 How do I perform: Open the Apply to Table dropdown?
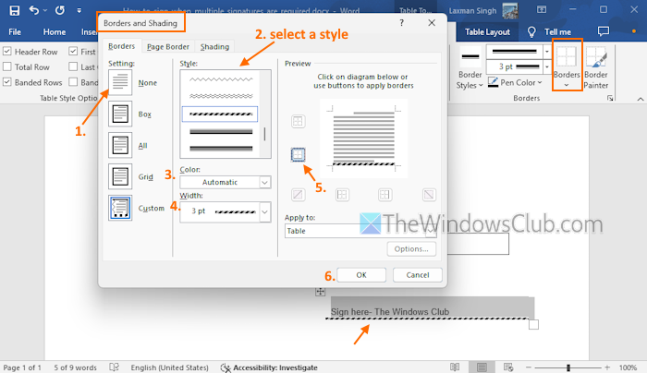click(x=360, y=231)
